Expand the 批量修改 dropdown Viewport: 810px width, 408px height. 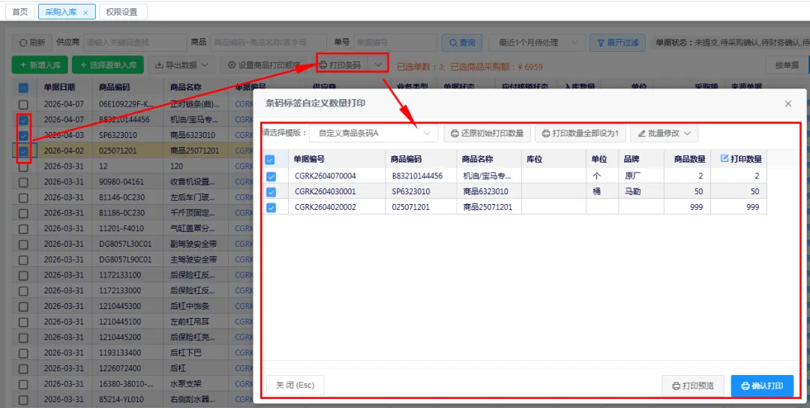(687, 133)
